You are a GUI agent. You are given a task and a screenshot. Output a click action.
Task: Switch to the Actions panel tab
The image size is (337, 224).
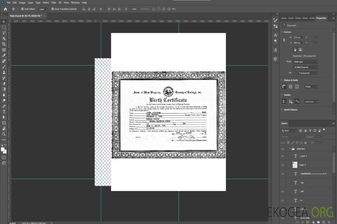(312, 18)
